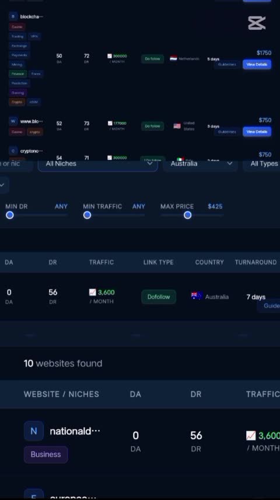Open the blockcha… website listing name
This screenshot has width=280, height=500.
coord(32,16)
